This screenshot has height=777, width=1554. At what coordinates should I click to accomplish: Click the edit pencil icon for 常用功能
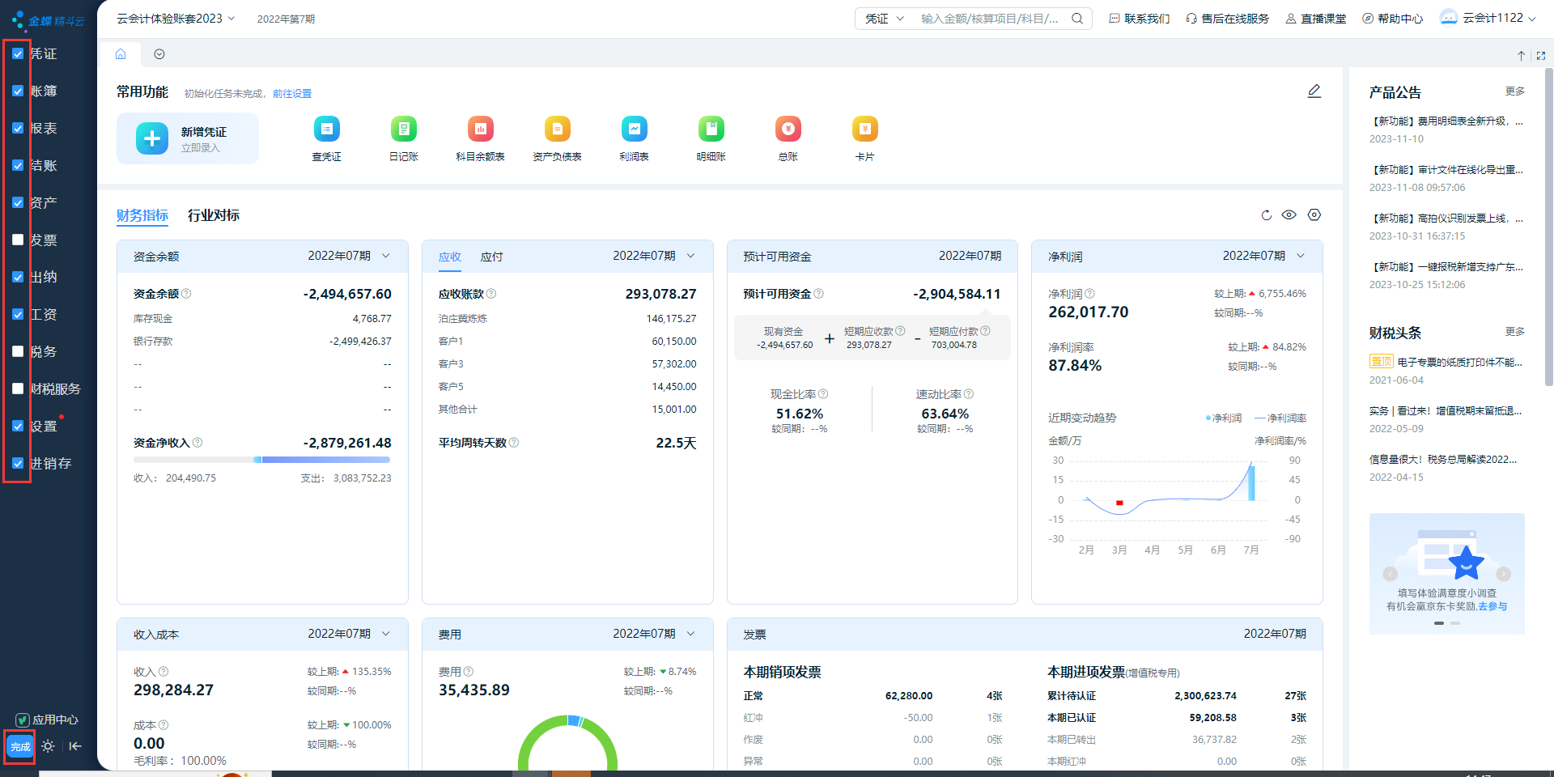[1314, 91]
